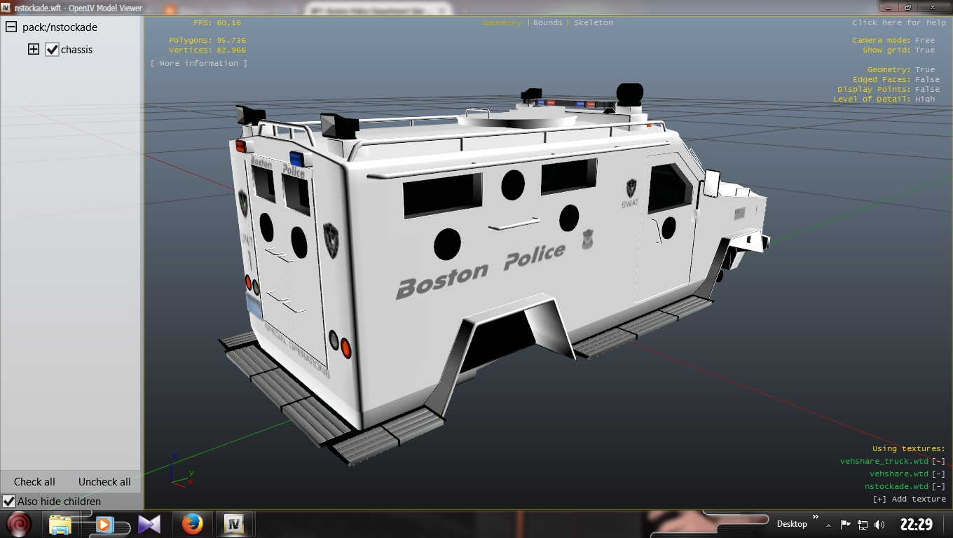Click the Add texture link
The height and width of the screenshot is (538, 953).
click(909, 499)
